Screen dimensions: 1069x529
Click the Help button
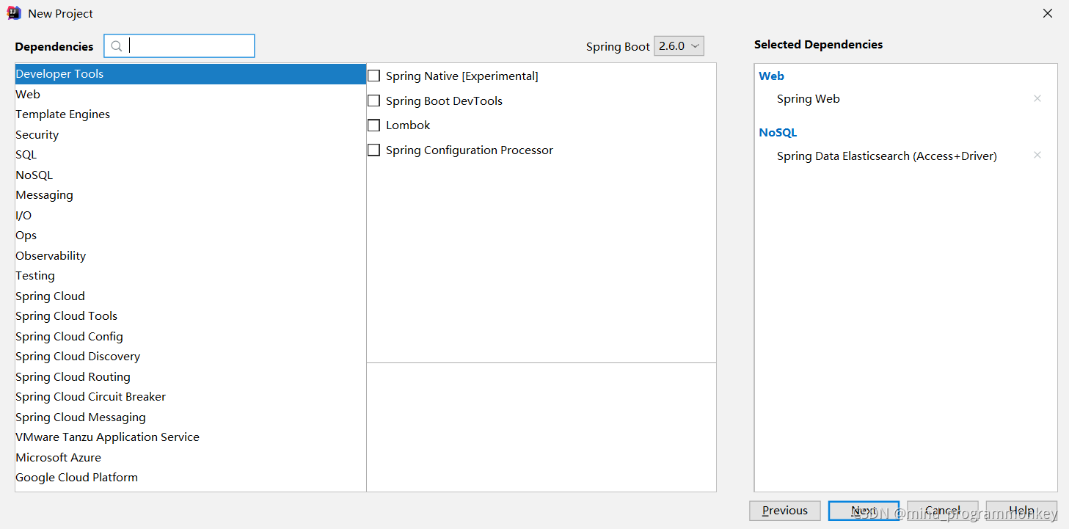click(1021, 511)
